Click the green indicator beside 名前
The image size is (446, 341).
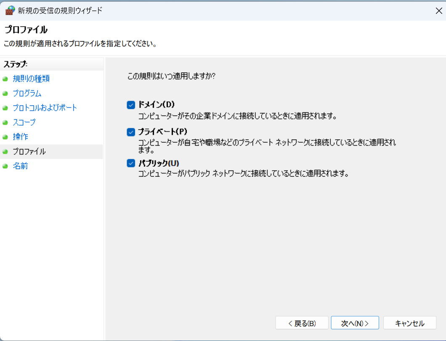tap(5, 166)
